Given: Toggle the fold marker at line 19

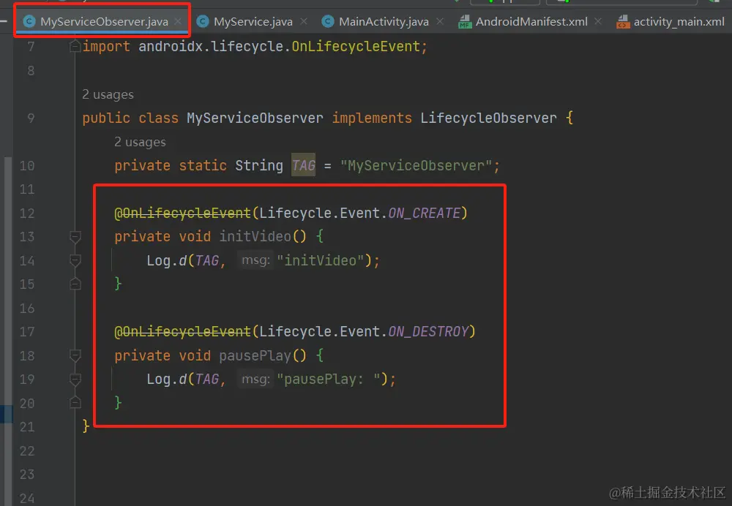Looking at the screenshot, I should click(x=75, y=379).
